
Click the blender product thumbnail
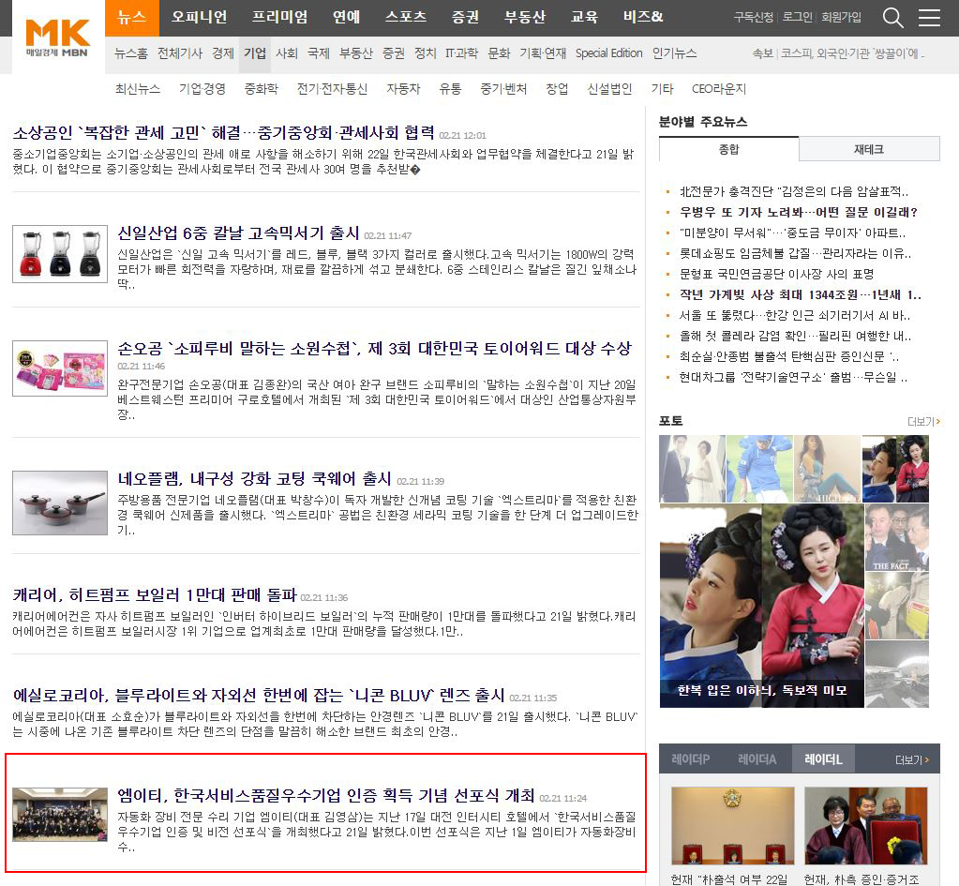pos(60,254)
